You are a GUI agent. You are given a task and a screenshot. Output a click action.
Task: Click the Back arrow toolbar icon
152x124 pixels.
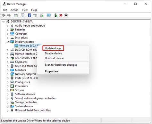click(4, 15)
